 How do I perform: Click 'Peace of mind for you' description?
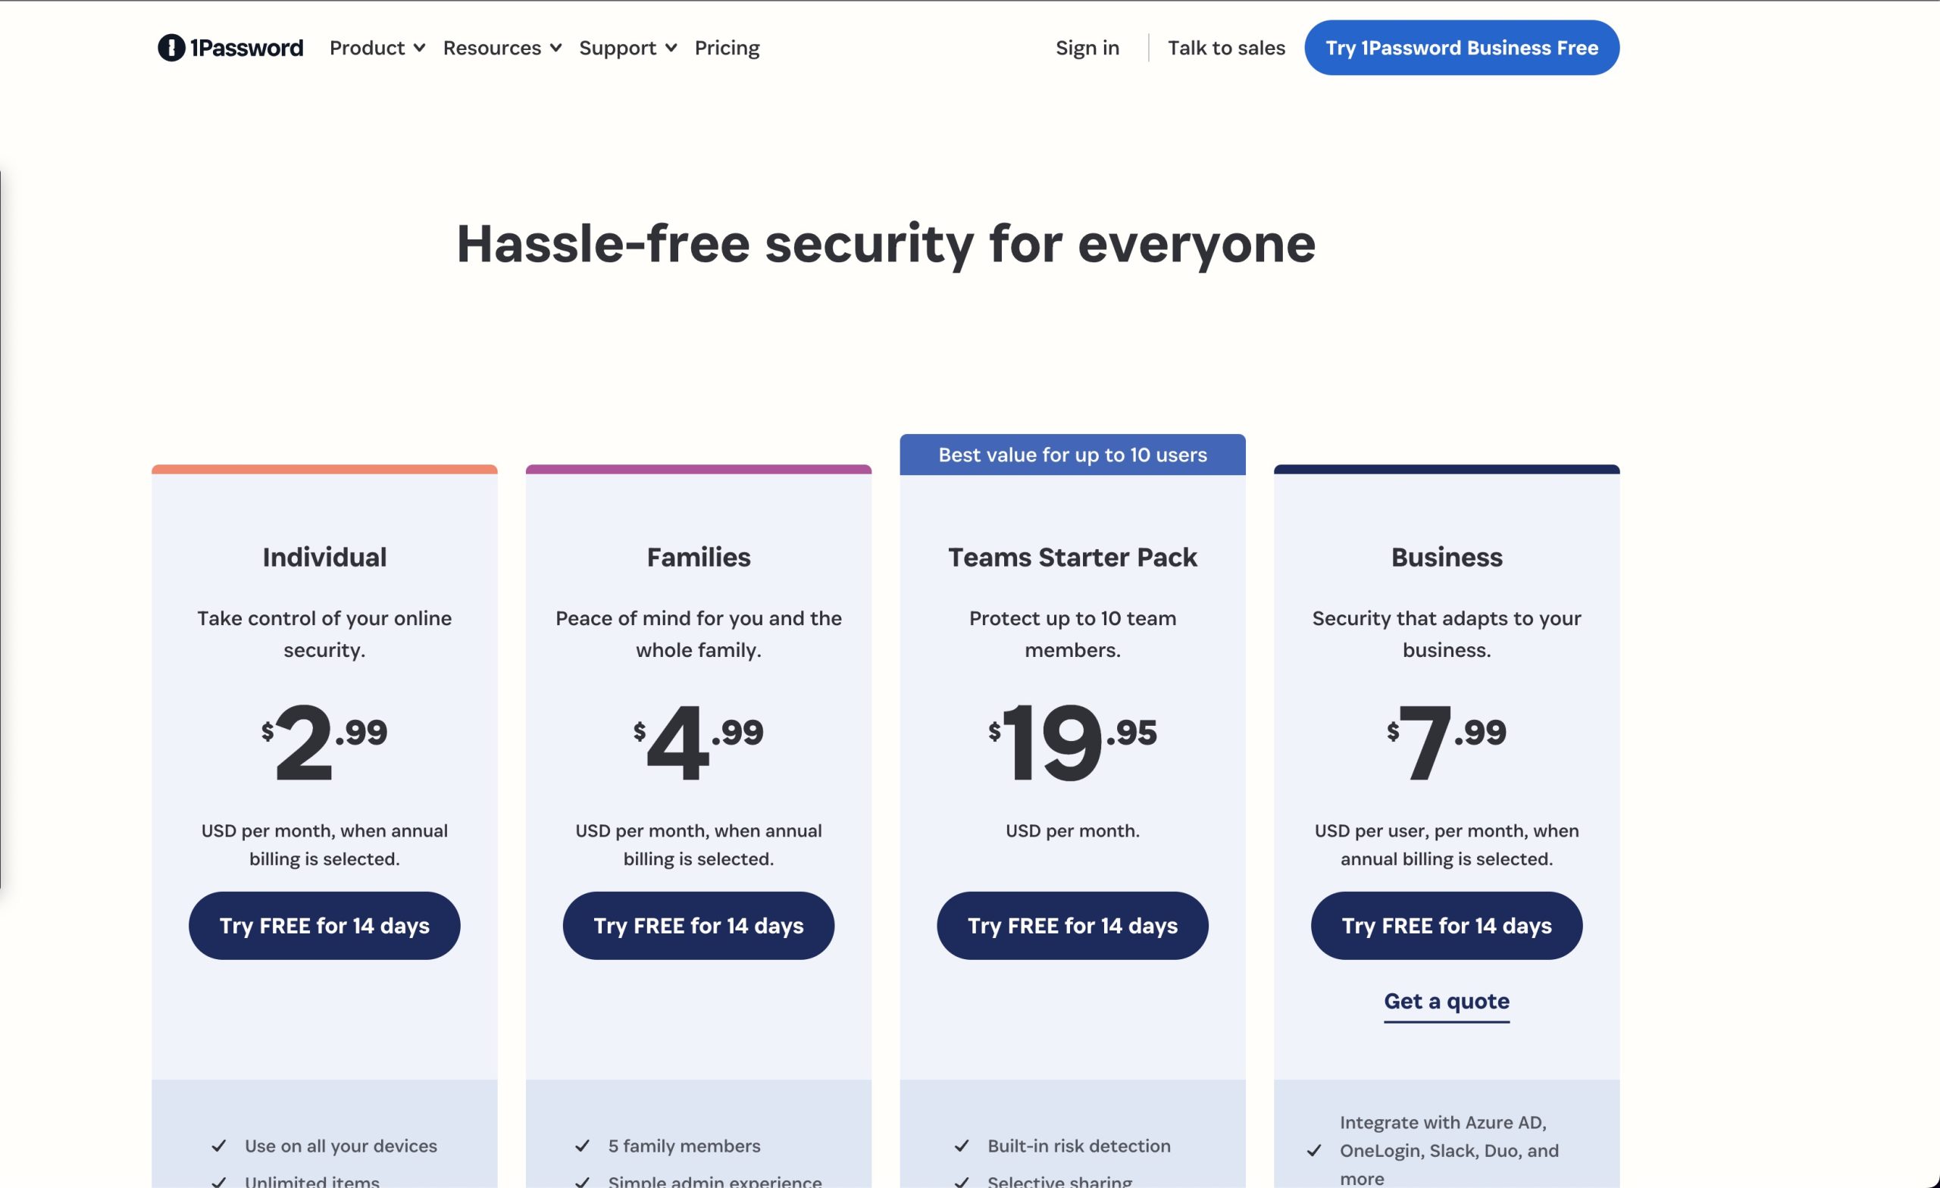[699, 633]
